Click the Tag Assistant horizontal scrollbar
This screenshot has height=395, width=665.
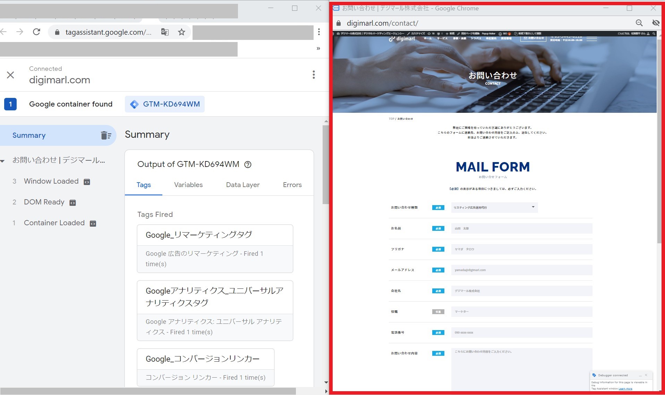pyautogui.click(x=148, y=391)
